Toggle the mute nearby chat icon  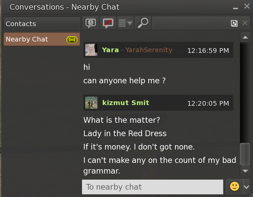click(x=108, y=23)
